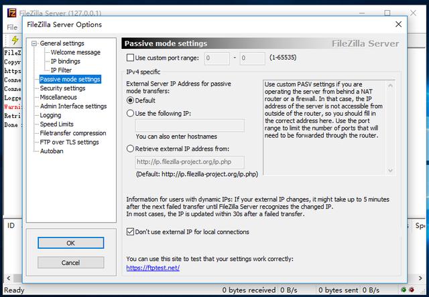The width and height of the screenshot is (429, 297).
Task: Open the File menu in main window
Action: click(12, 27)
